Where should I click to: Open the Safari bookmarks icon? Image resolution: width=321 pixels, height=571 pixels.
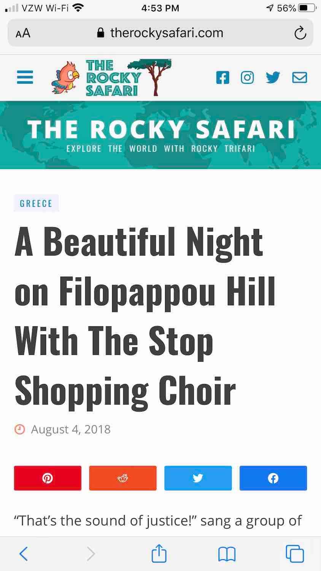(227, 553)
